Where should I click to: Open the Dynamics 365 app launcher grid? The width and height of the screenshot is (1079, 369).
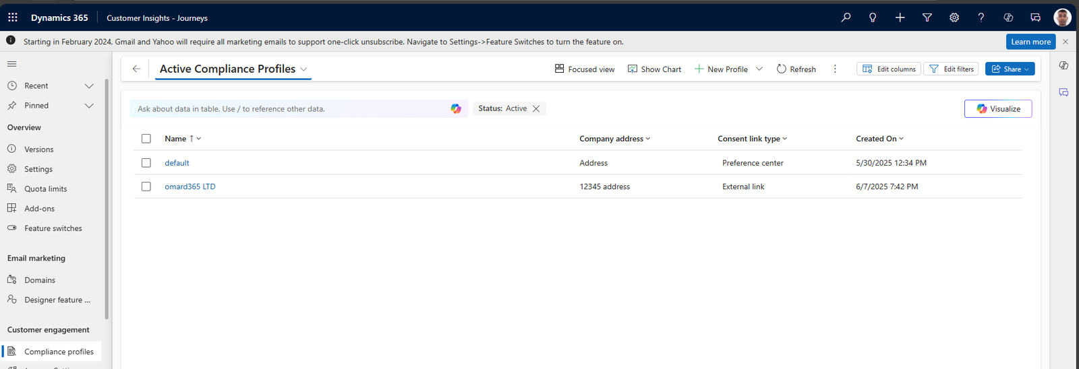[13, 18]
